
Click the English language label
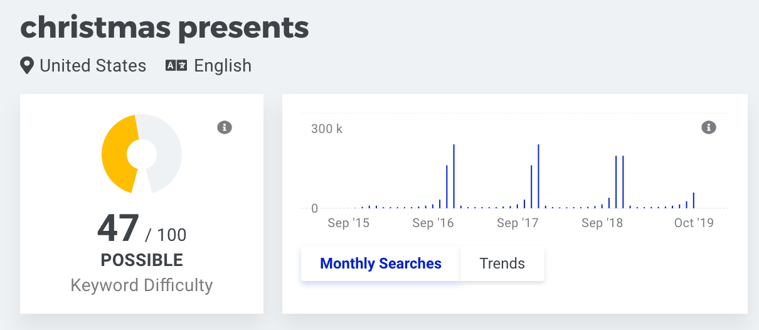point(223,66)
